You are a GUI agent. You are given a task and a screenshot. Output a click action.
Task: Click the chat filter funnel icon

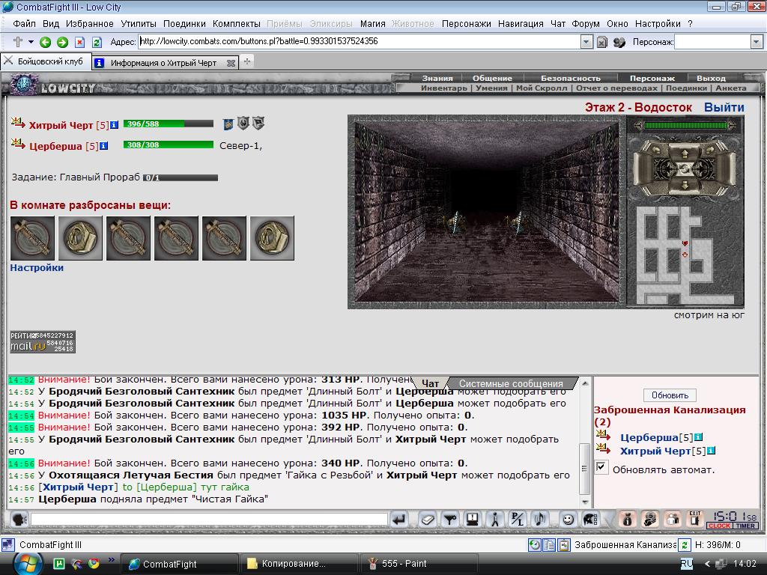click(450, 520)
